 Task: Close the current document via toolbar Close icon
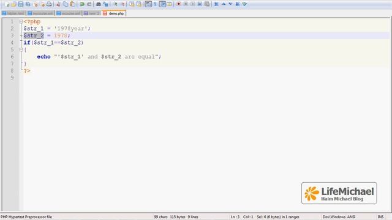pos(36,4)
